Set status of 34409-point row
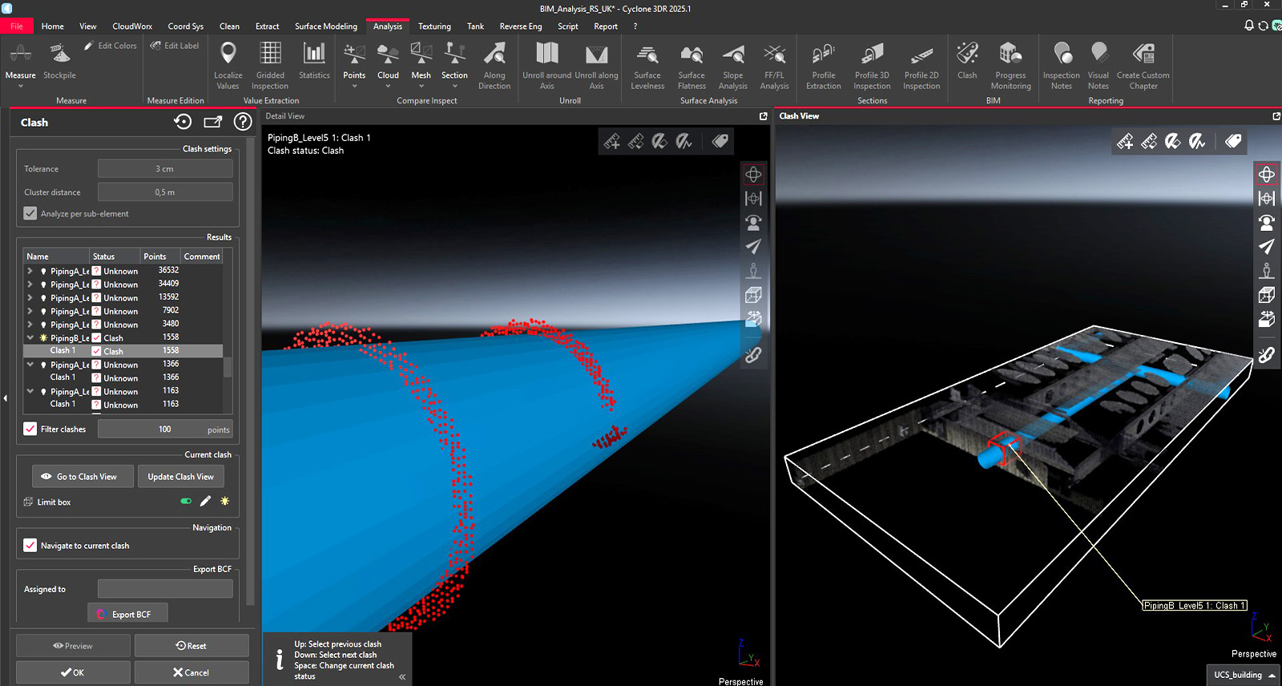 point(96,284)
